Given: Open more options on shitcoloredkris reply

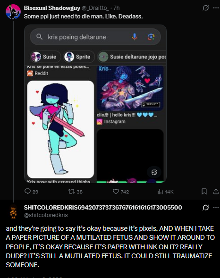Looking at the screenshot, I should 216,207.
